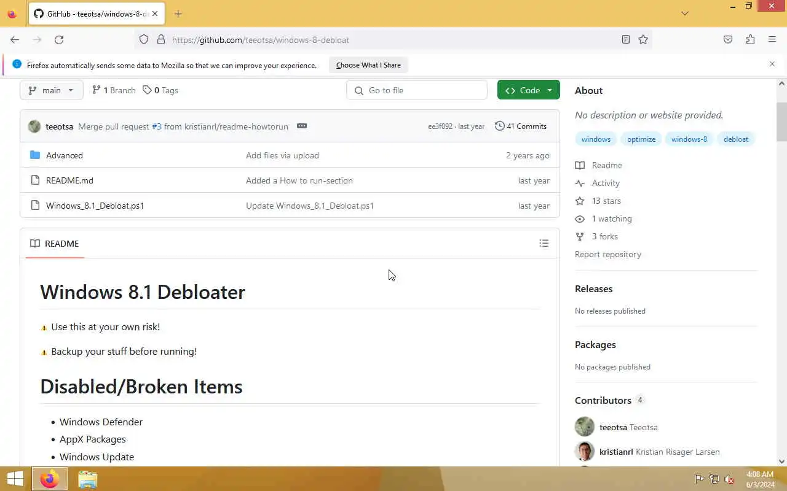This screenshot has width=787, height=491.
Task: View the 0 Tags link
Action: 160,90
